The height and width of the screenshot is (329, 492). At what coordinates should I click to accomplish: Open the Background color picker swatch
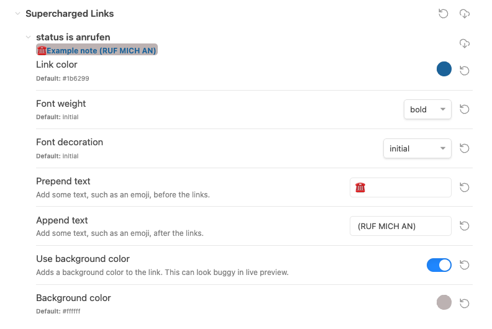(444, 302)
